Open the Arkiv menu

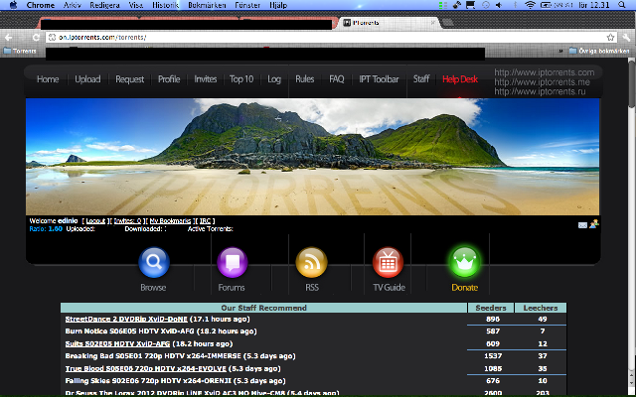coord(73,5)
